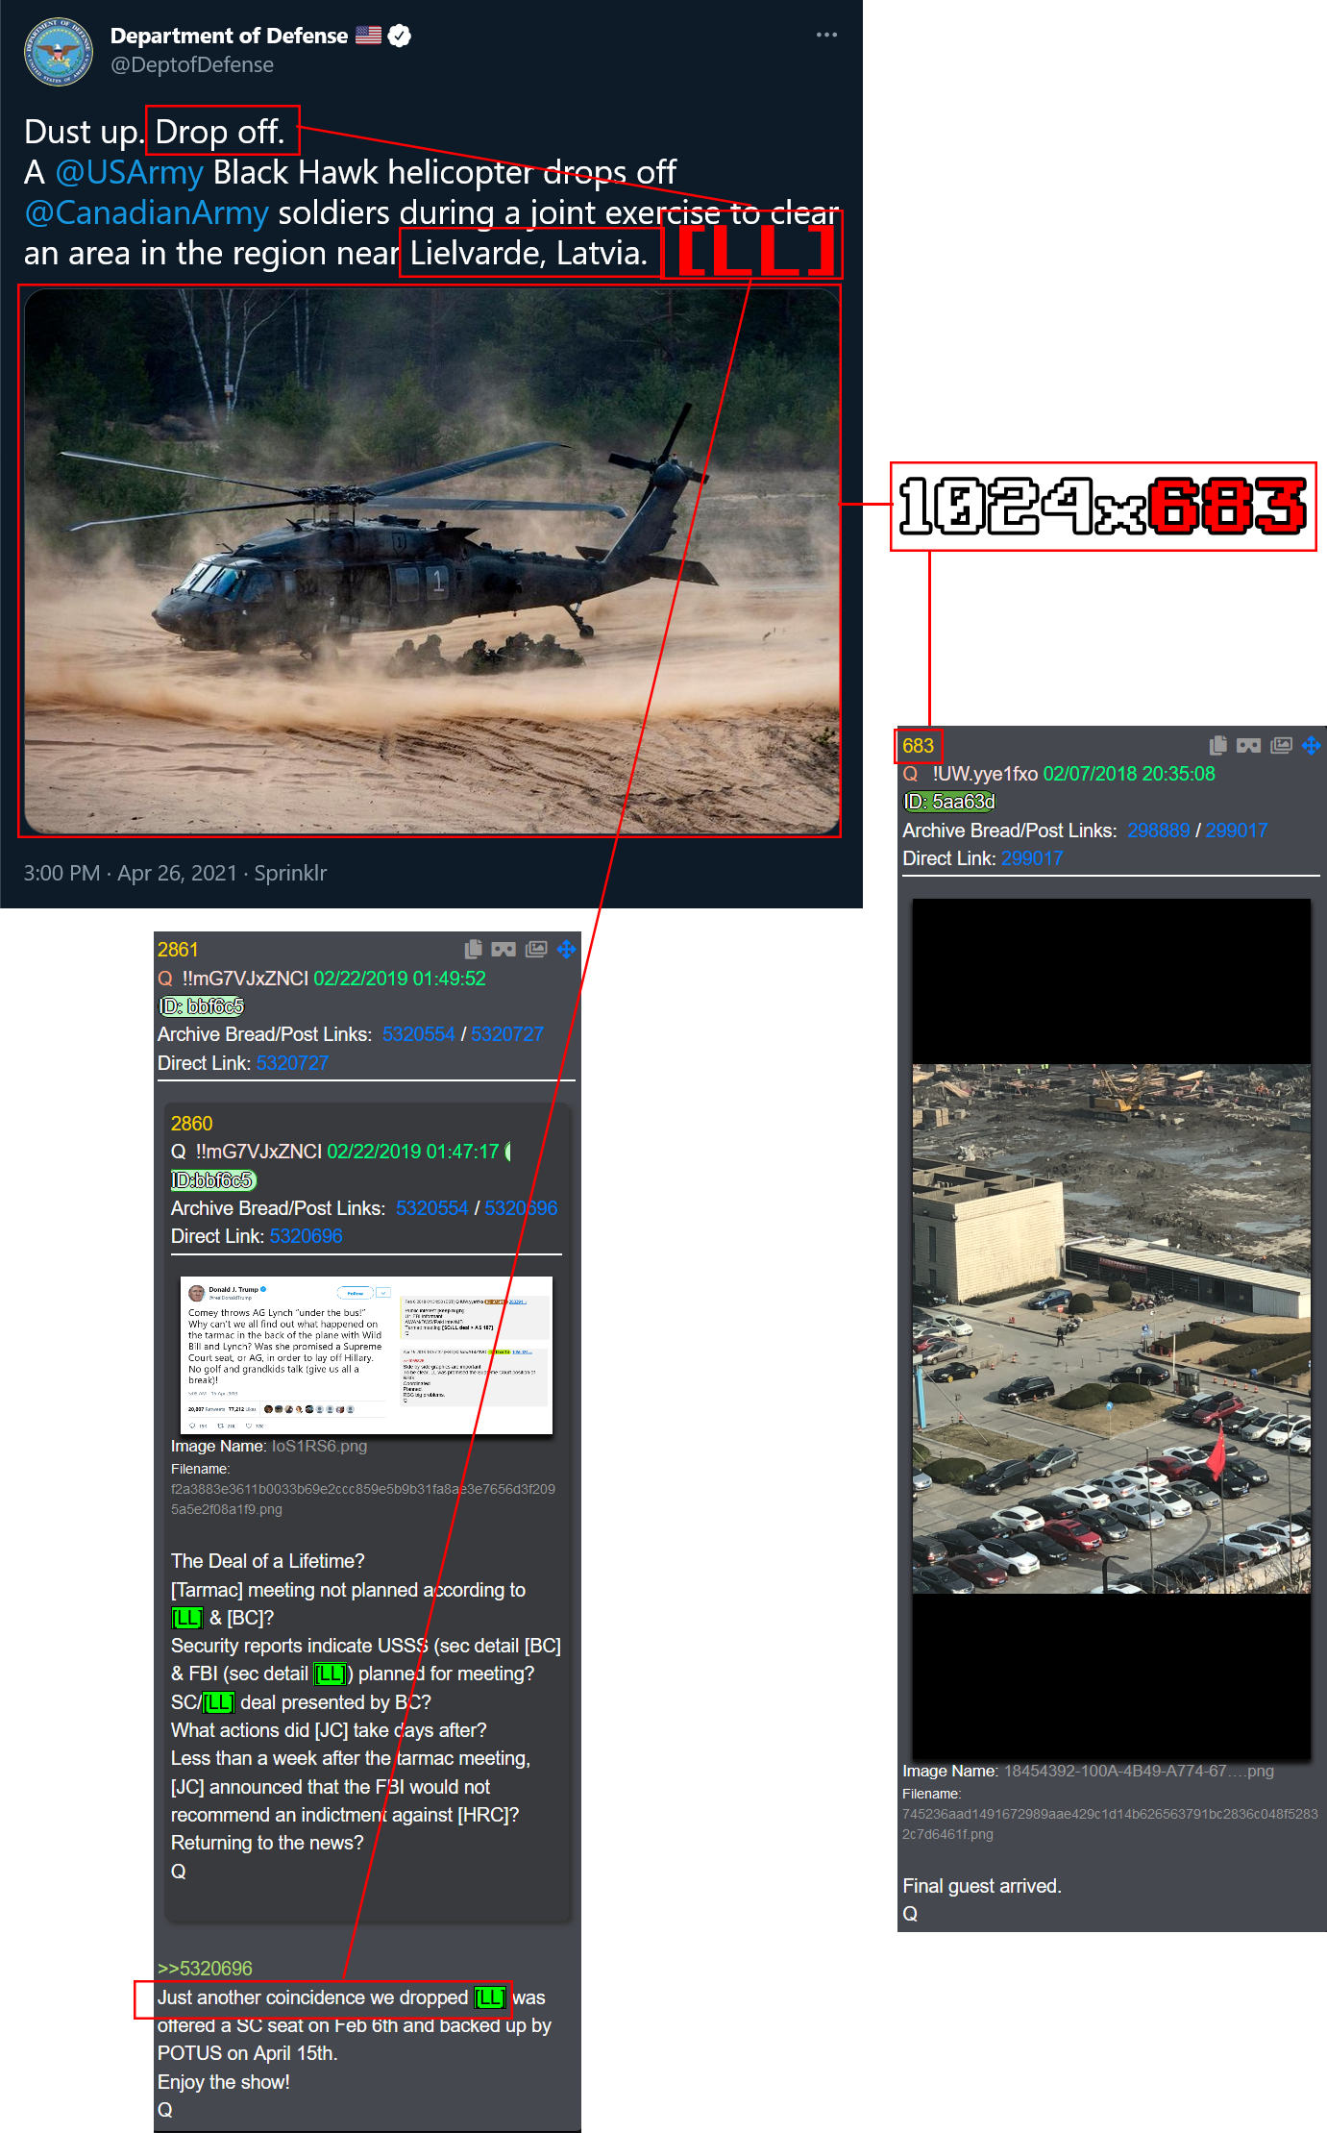Open the parking lot image in post 683
Viewport: 1327px width, 2133px height.
pyautogui.click(x=1111, y=1327)
